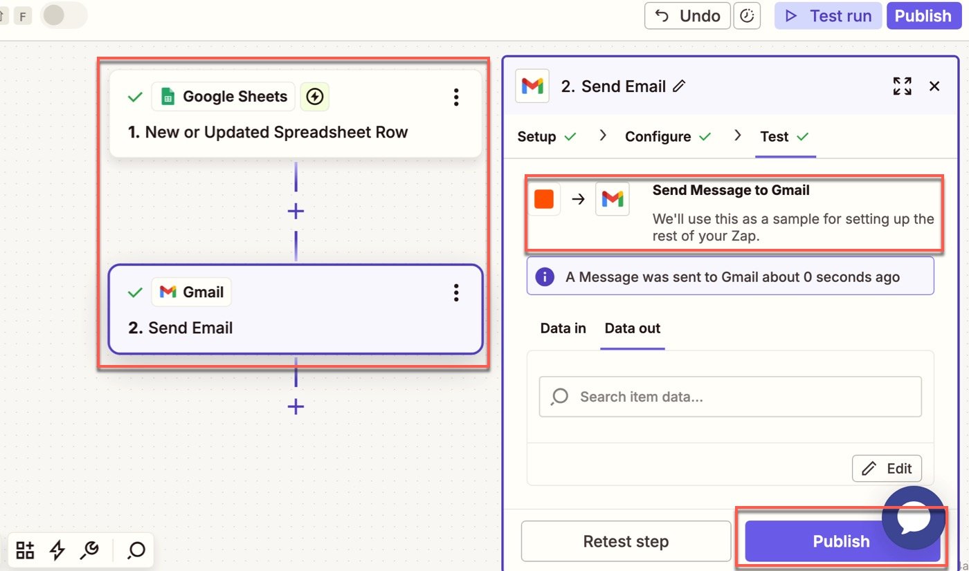Click the search icon in bottom toolbar
This screenshot has height=571, width=969.
[136, 550]
